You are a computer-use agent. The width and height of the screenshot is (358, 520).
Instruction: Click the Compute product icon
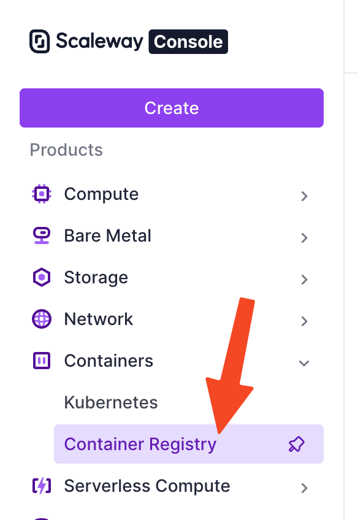[41, 194]
